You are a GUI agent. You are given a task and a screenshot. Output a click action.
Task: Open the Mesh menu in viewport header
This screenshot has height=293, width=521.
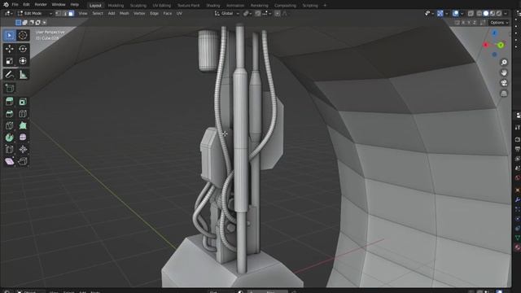click(125, 14)
